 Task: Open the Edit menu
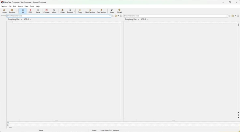[15, 6]
